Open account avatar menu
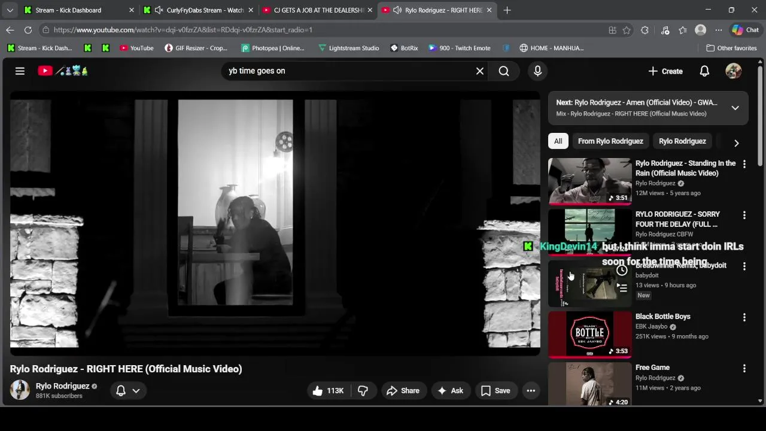The height and width of the screenshot is (431, 766). 733,71
